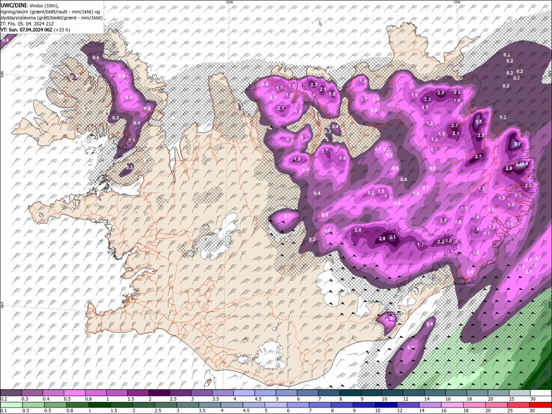Click bottom legend swatch between 1.5 and 2
The image size is (552, 414).
pyautogui.click(x=121, y=405)
